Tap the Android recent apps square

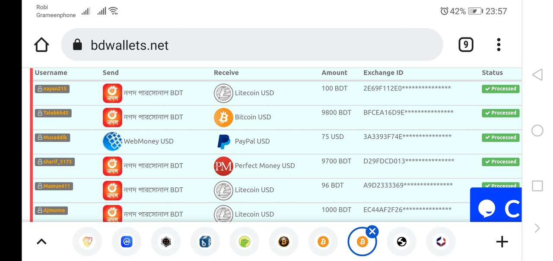pos(537,186)
